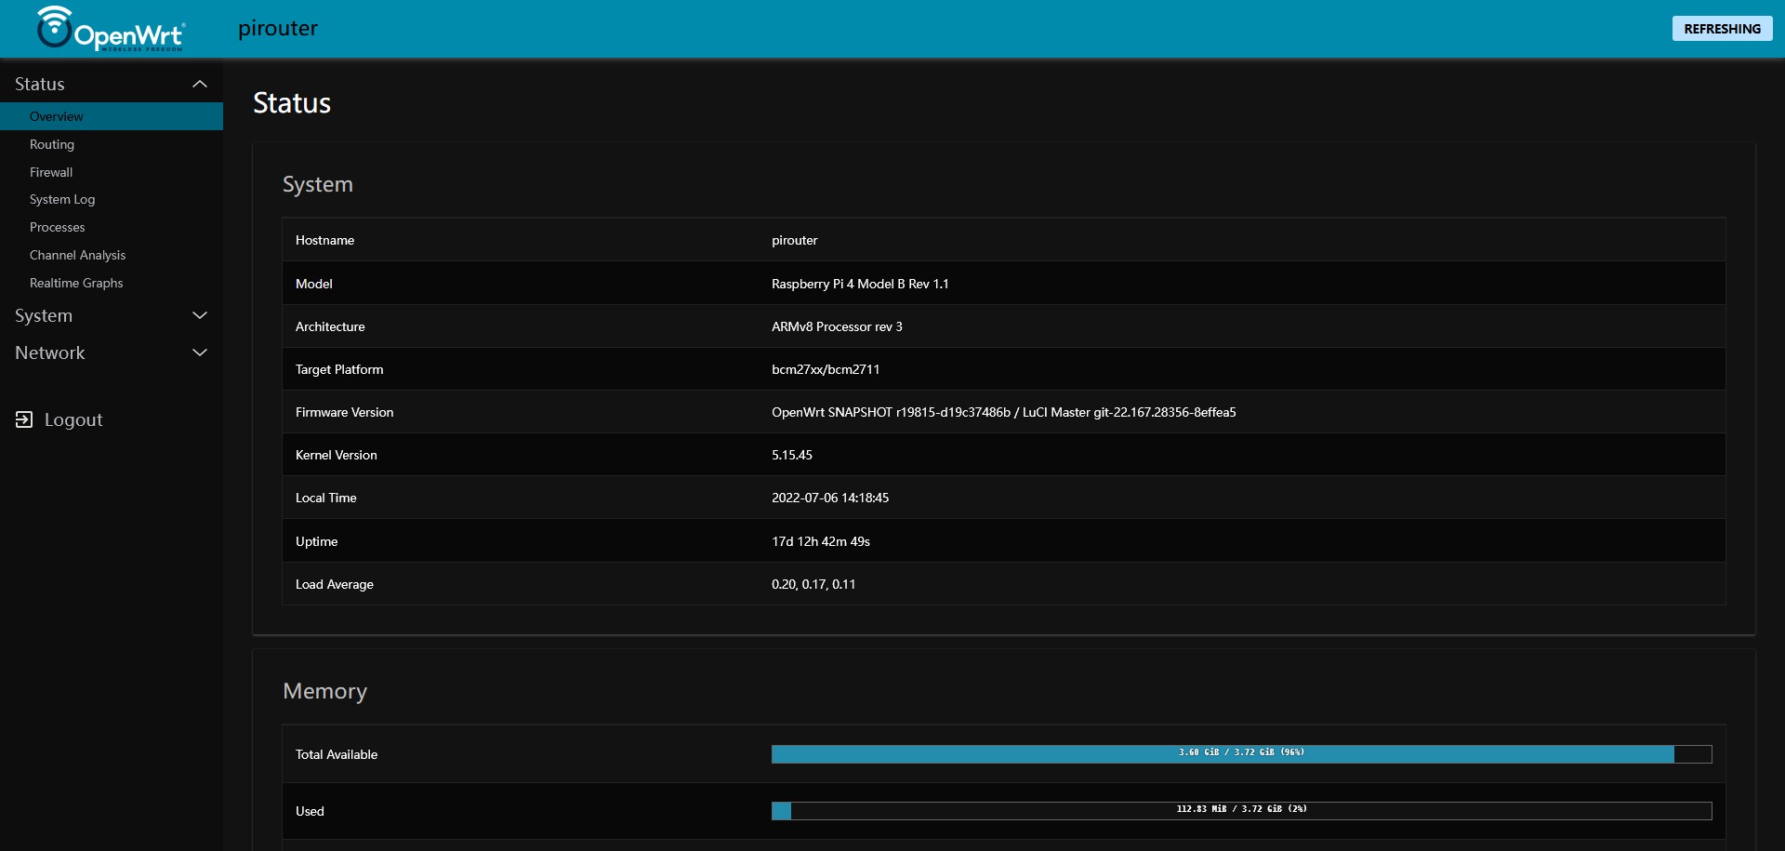Click the Uptime label
This screenshot has height=851, width=1785.
pos(316,541)
